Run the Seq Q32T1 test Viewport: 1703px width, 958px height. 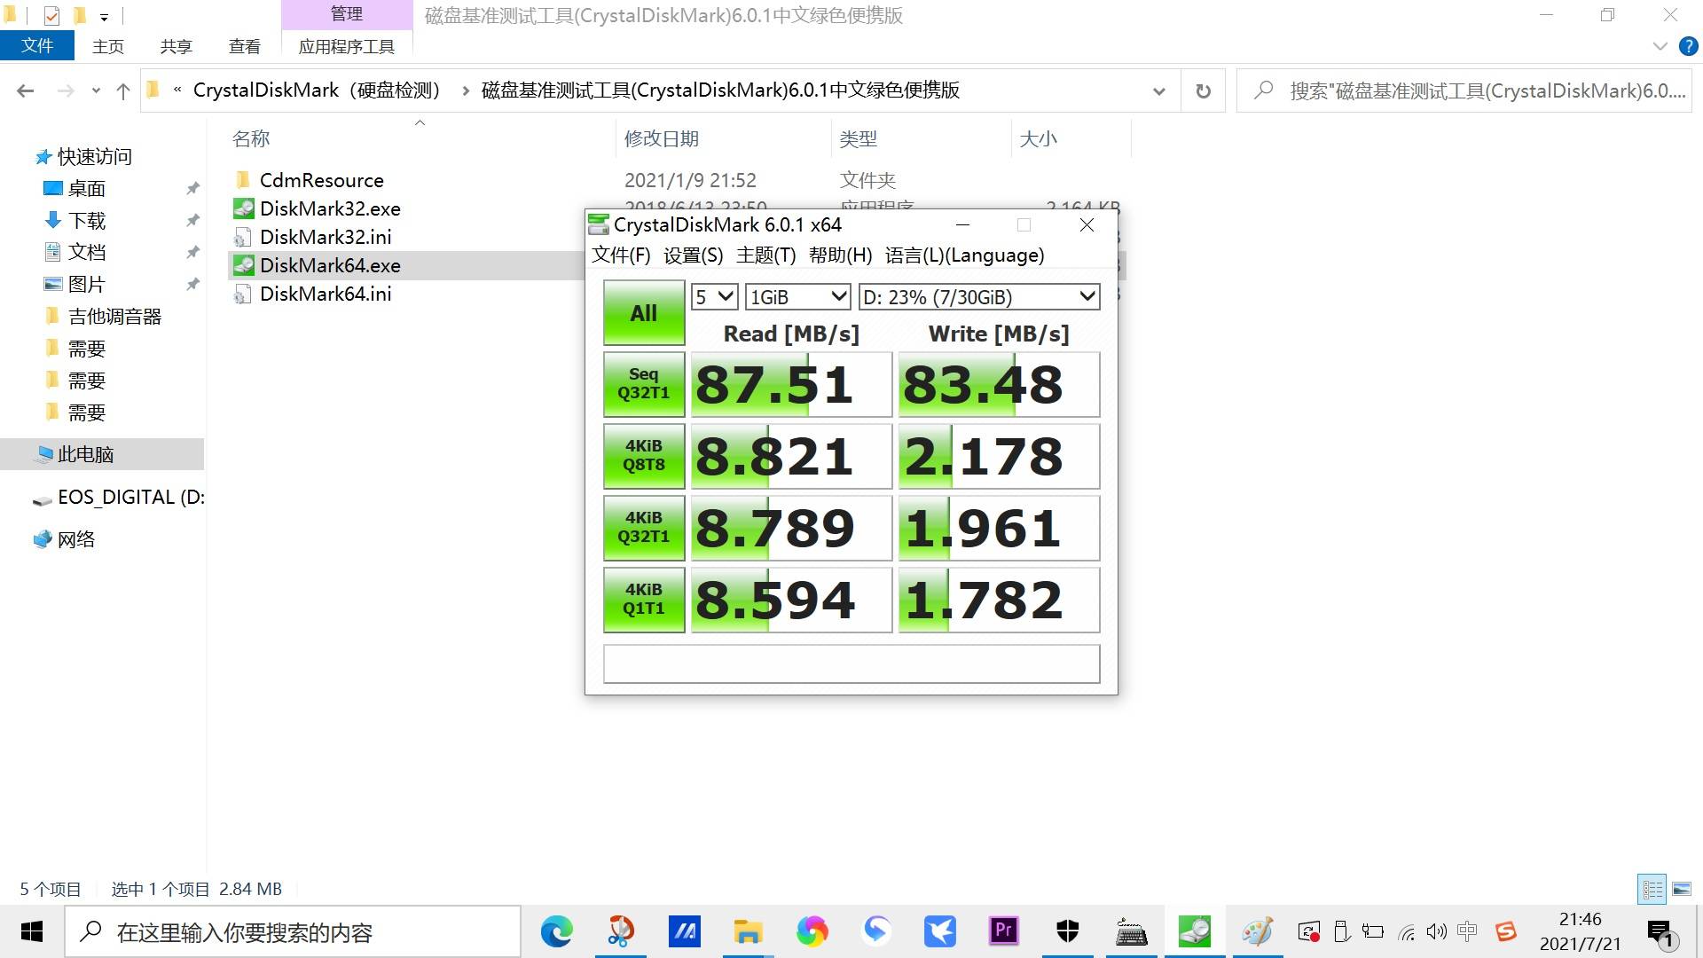(644, 384)
